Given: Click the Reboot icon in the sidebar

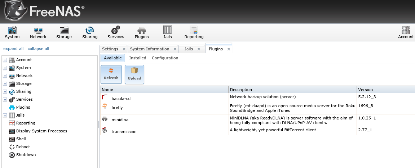Looking at the screenshot, I should click(12, 147).
